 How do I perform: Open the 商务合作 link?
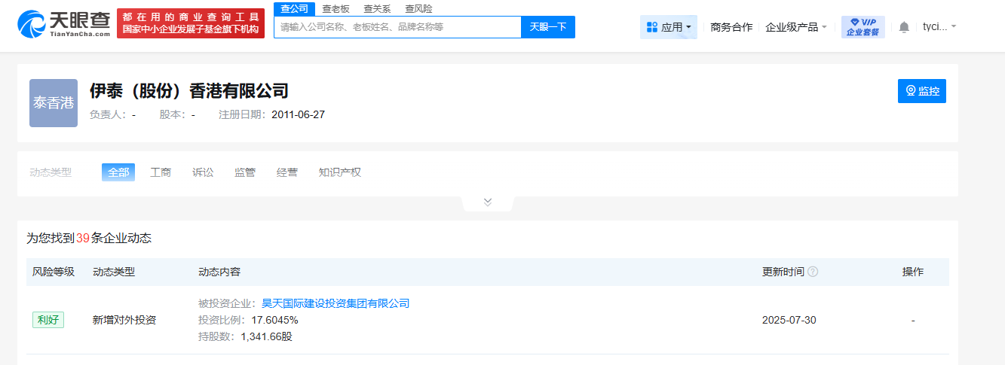pos(731,27)
